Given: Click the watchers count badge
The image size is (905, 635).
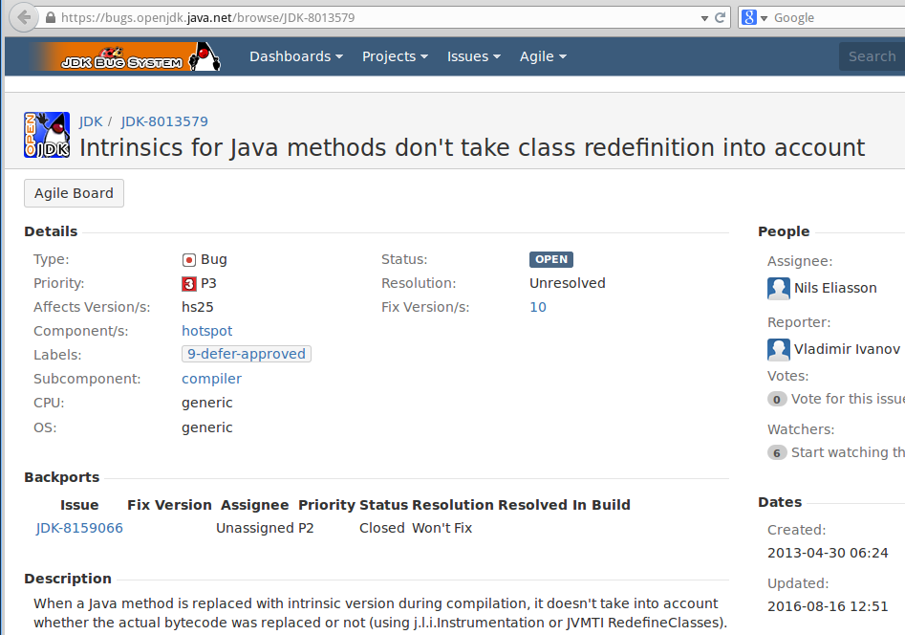Looking at the screenshot, I should pyautogui.click(x=776, y=451).
